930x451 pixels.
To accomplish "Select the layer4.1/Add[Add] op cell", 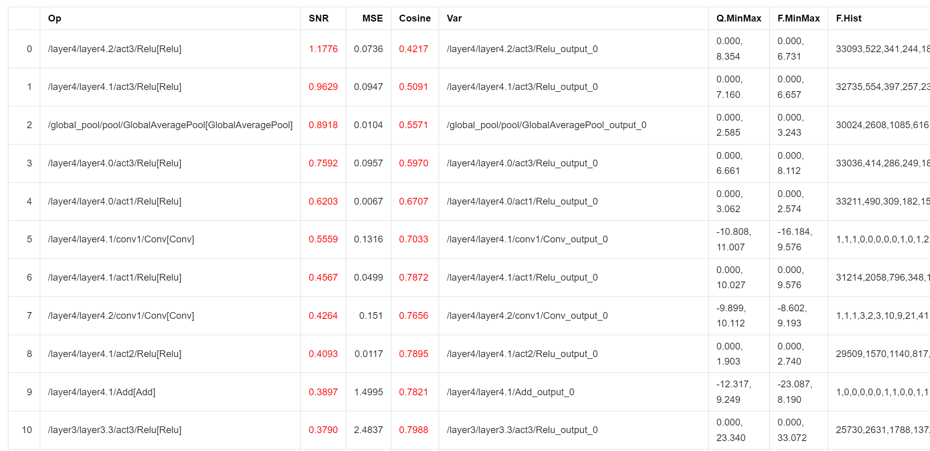I will tap(101, 392).
